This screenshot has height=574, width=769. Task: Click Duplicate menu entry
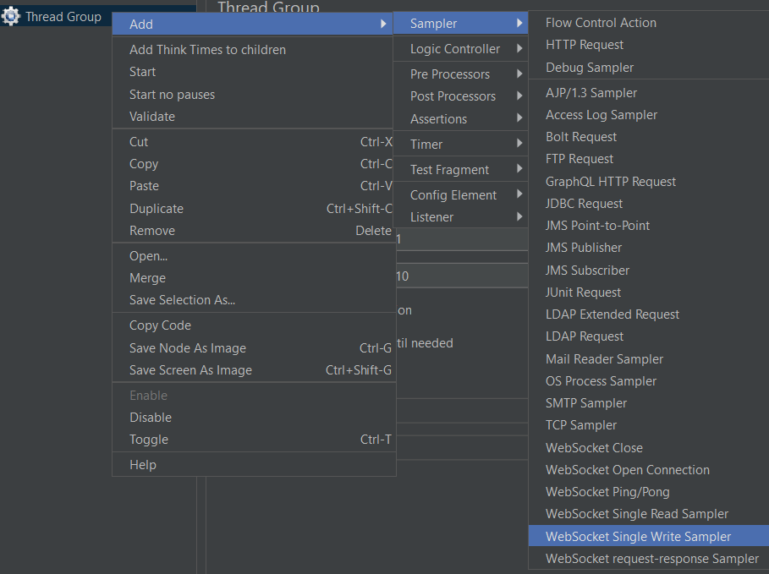point(157,209)
